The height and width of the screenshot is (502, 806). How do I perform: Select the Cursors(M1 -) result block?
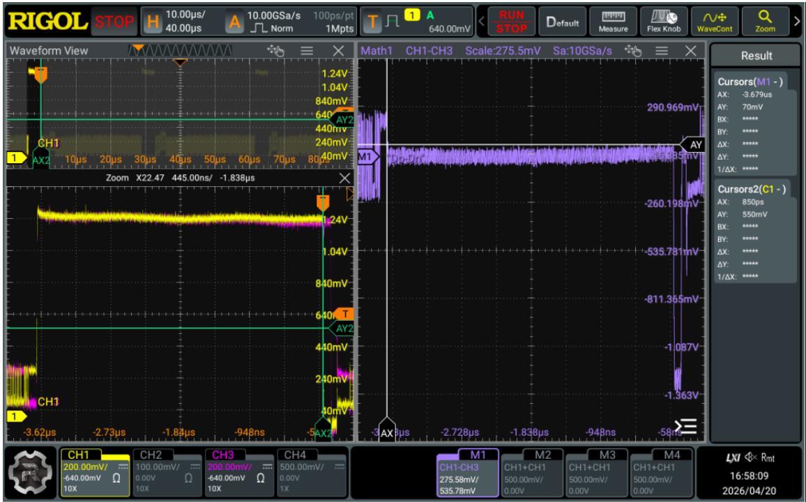pyautogui.click(x=756, y=123)
